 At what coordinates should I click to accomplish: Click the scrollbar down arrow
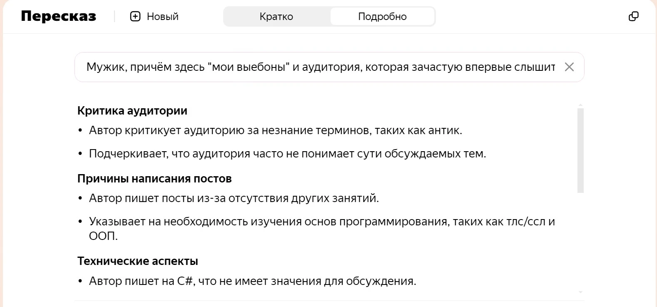coord(580,292)
